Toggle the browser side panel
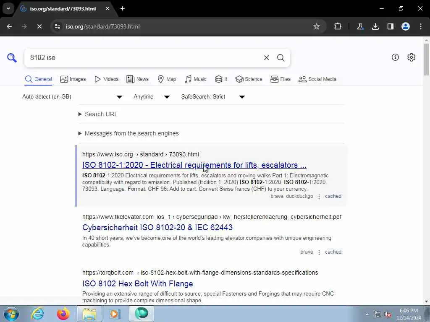Screen dimensions: 430x322 click(x=391, y=26)
